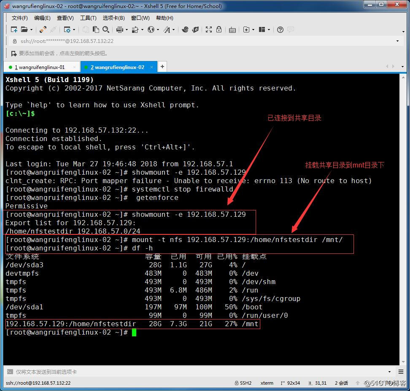Screen dimensions: 410x391
Task: Click the Open session folder icon
Action: point(24,29)
